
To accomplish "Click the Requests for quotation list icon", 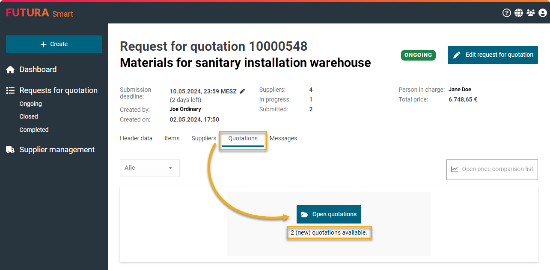I will tap(10, 90).
